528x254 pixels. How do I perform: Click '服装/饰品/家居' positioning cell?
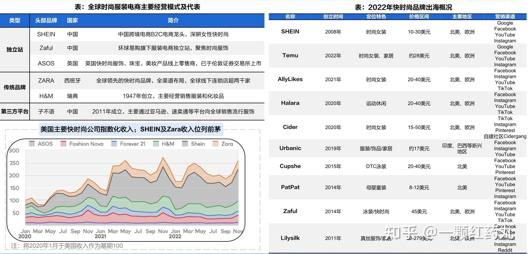376,148
